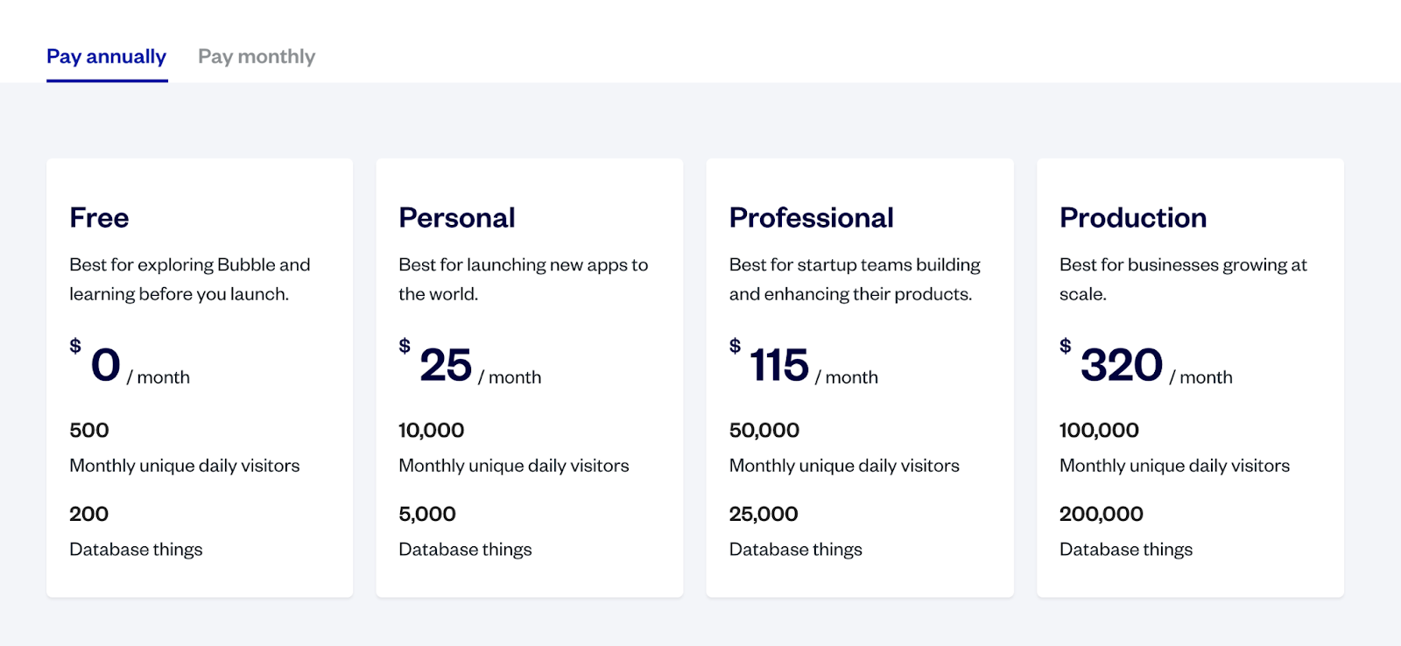Click the 200,000 database things figure
Screen dimensions: 1401x646
pos(1101,515)
